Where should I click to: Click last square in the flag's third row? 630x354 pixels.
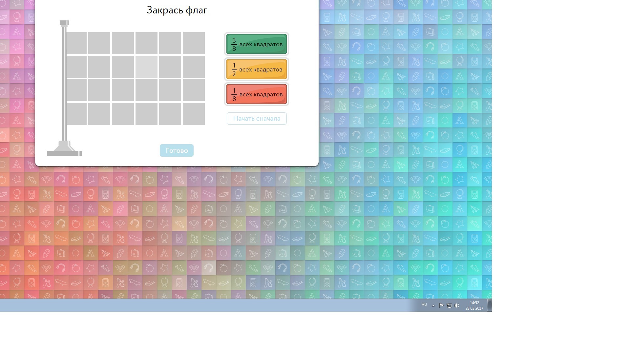[x=194, y=90]
